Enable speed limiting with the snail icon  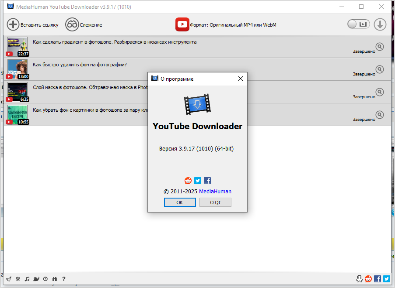coord(36,279)
